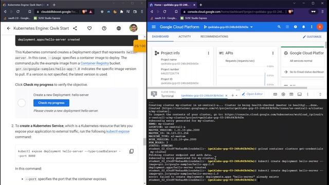Click the 25/100 score badge

point(139,46)
